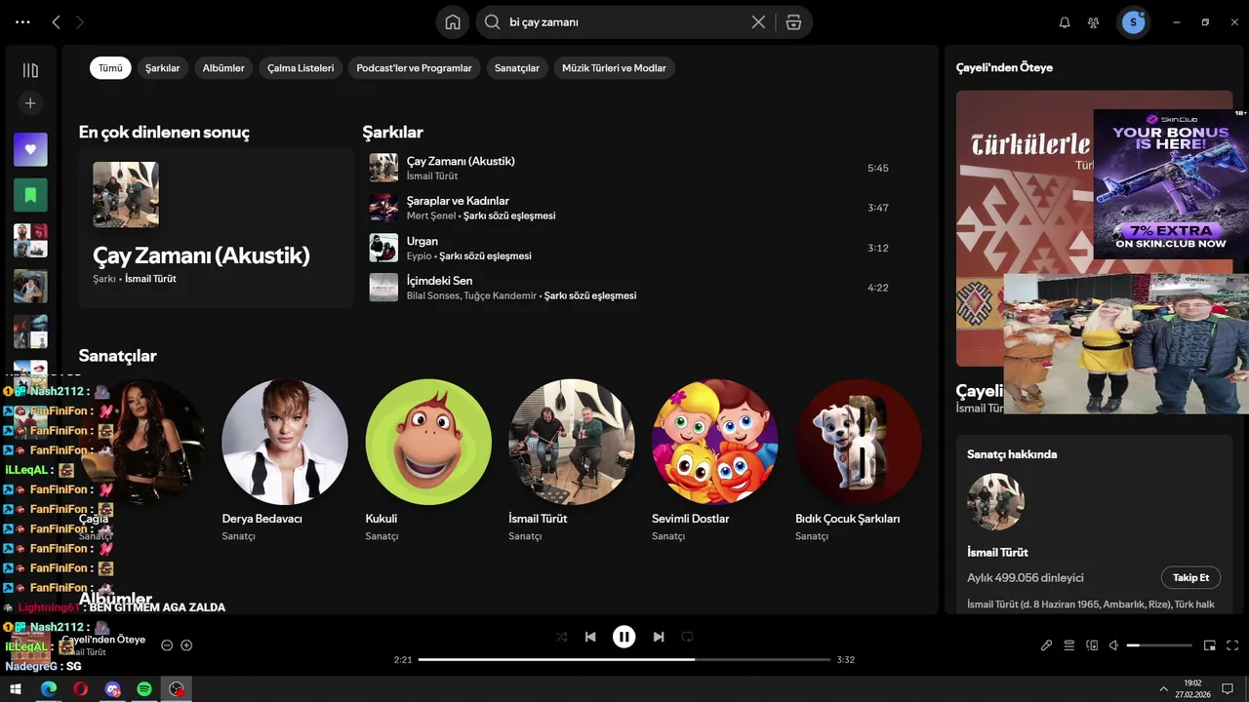This screenshot has height=702, width=1249.
Task: Open the miniplayer
Action: point(1209,645)
